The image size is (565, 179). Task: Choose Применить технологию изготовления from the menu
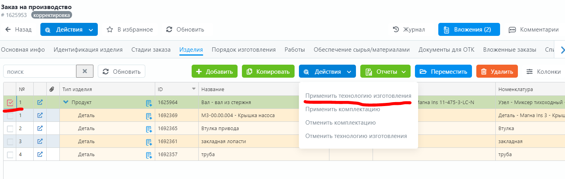pos(358,96)
